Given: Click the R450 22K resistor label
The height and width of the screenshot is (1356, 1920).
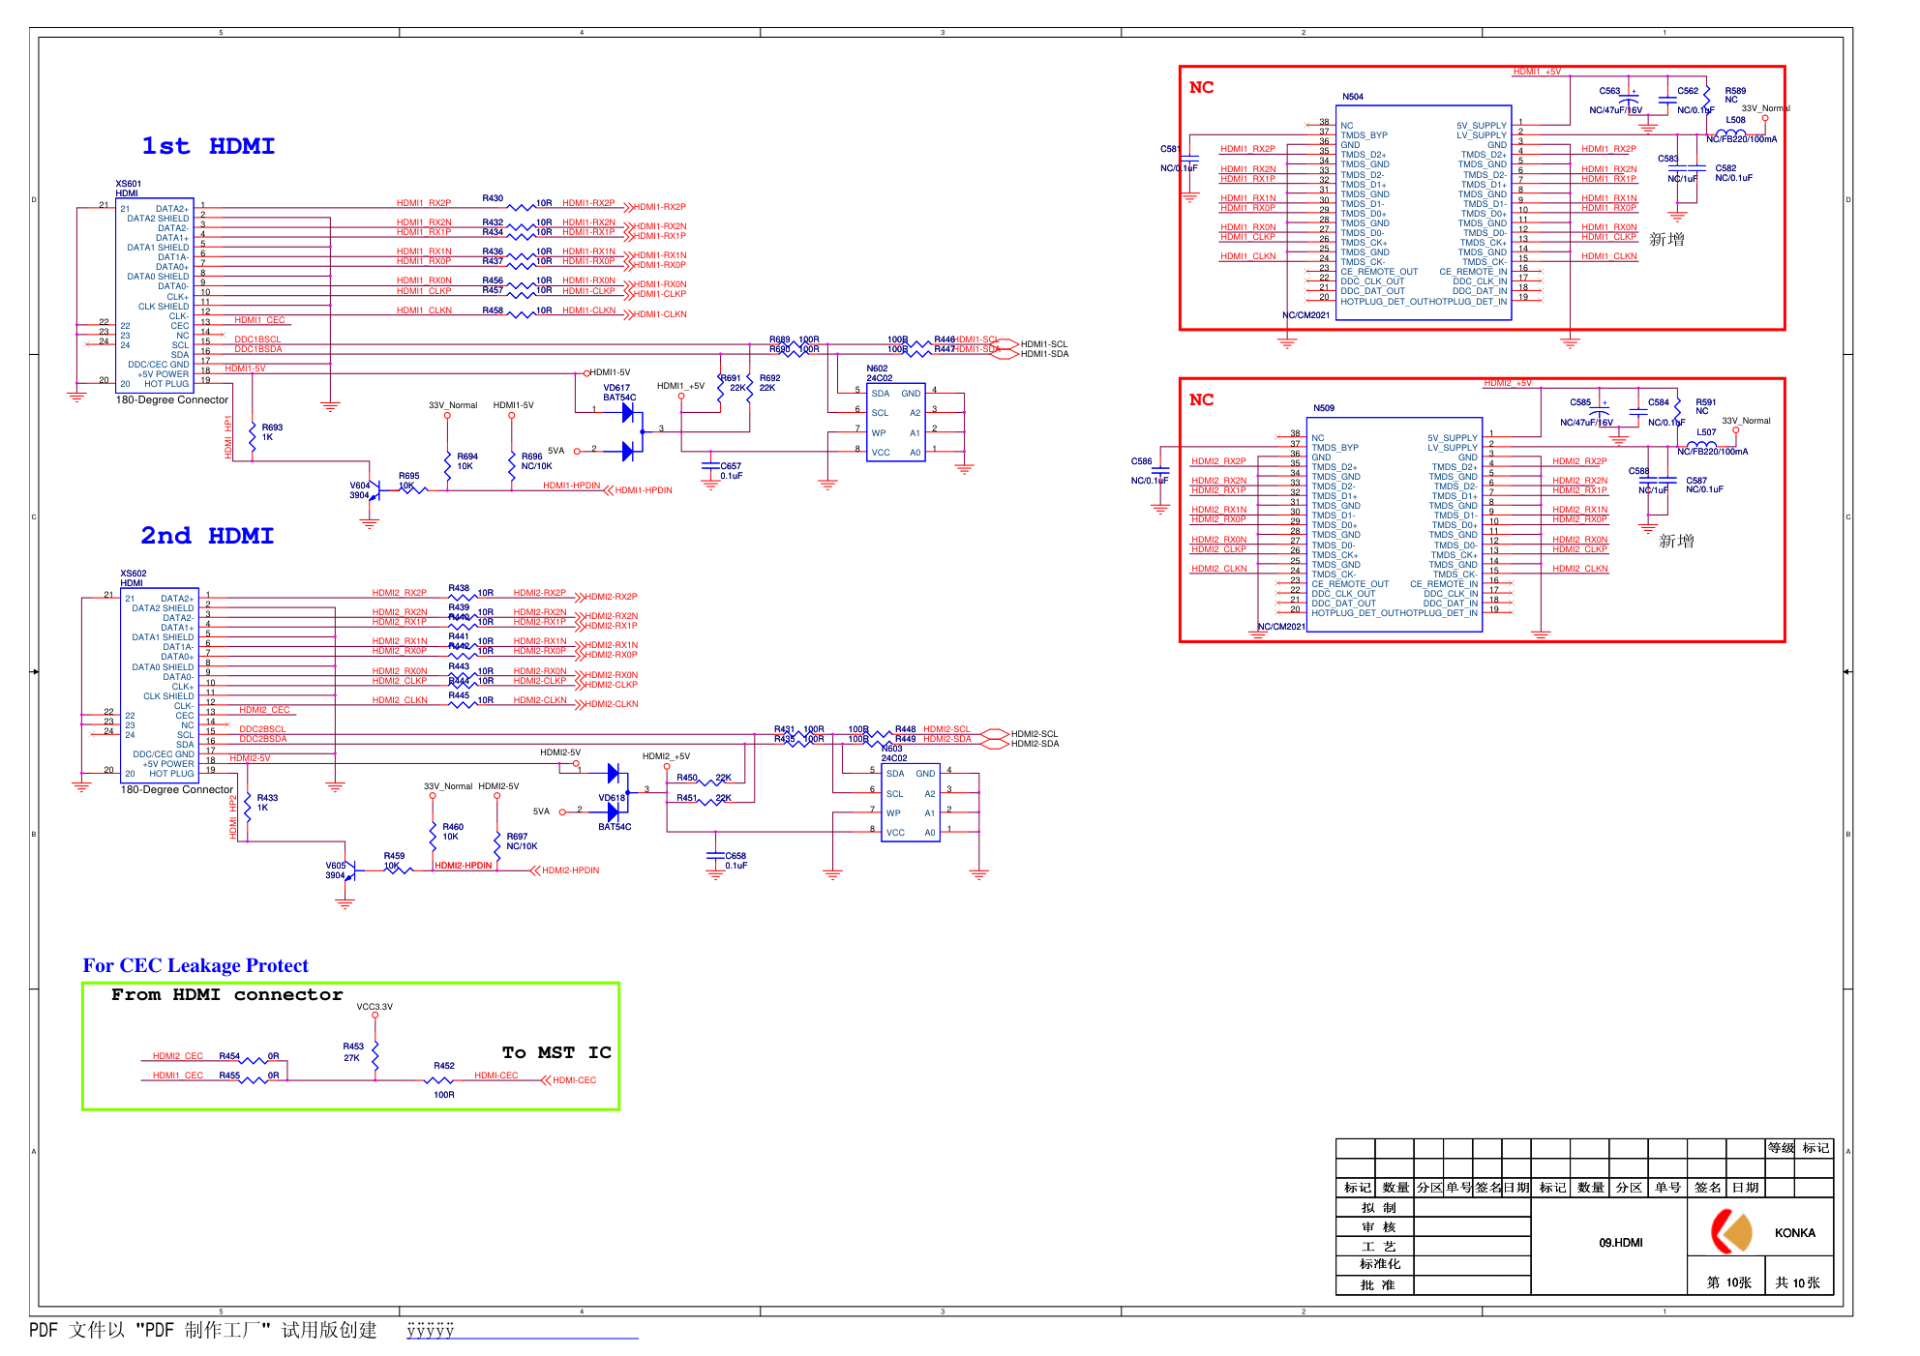Looking at the screenshot, I should click(x=704, y=778).
